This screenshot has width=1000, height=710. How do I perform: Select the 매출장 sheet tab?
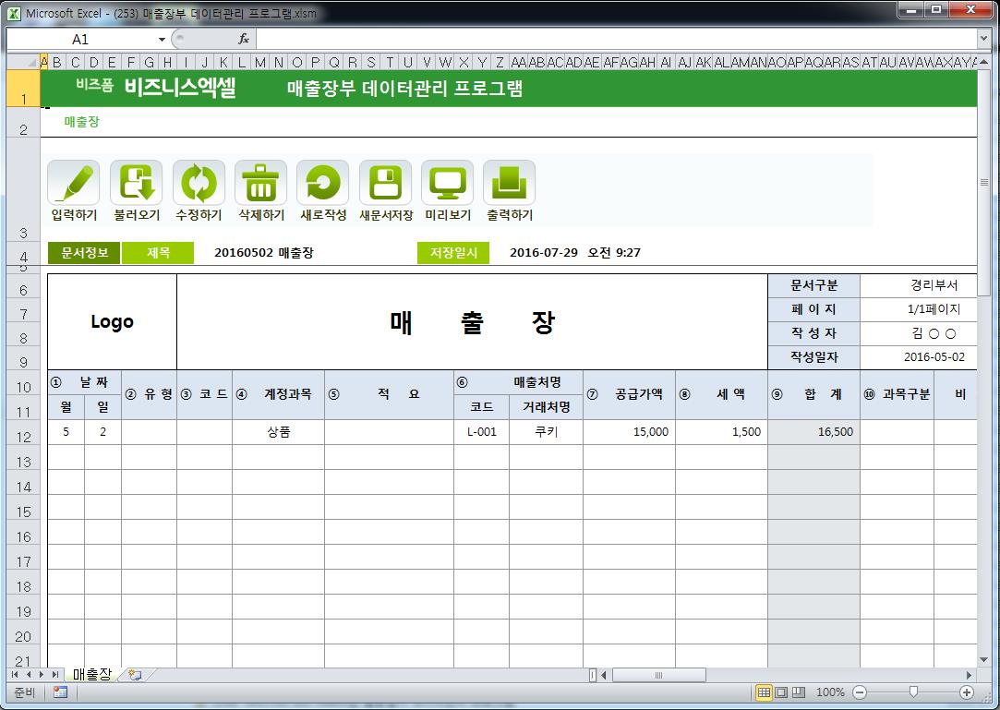point(90,675)
